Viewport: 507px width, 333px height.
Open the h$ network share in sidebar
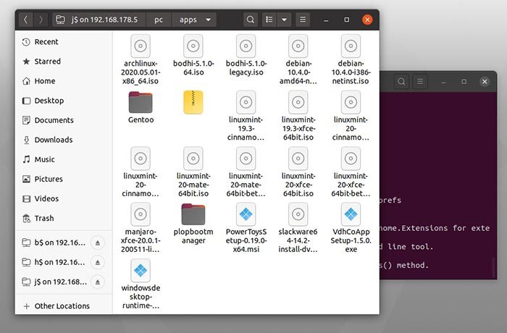[x=54, y=262]
